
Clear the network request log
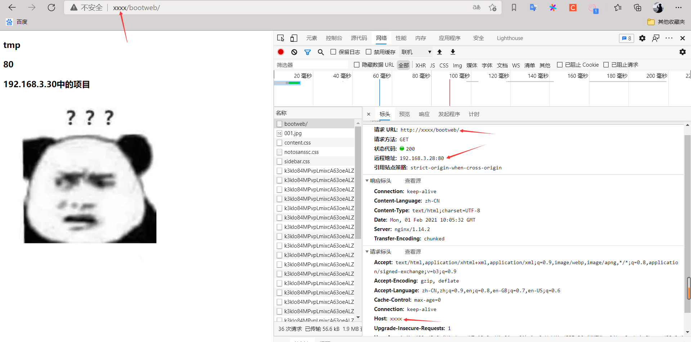[x=294, y=52]
